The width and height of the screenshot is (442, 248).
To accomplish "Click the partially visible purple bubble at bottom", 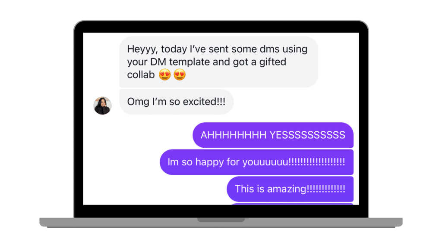I will pyautogui.click(x=292, y=204).
